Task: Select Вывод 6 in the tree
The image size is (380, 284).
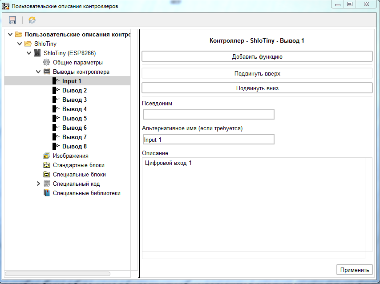Action: 74,128
